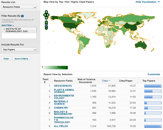Zoom out on the world map
The height and width of the screenshot is (130, 163).
click(x=46, y=28)
